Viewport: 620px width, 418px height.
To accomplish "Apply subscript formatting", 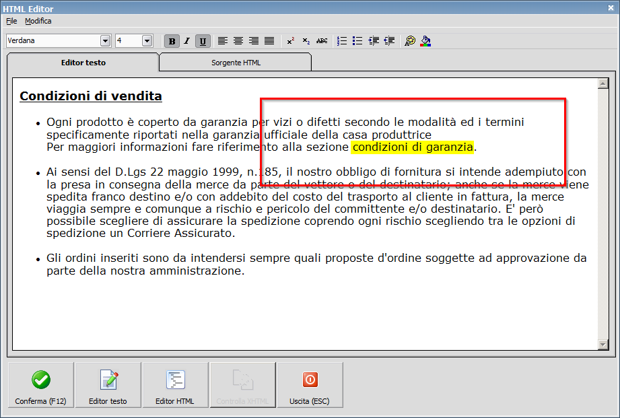I will 306,41.
